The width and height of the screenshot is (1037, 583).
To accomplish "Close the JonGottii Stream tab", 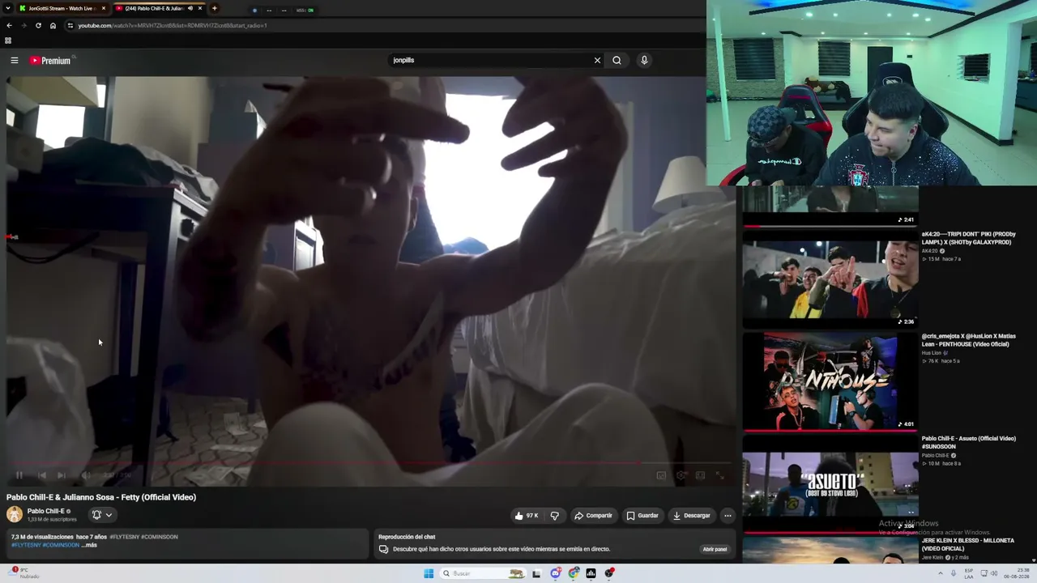I will 104,8.
